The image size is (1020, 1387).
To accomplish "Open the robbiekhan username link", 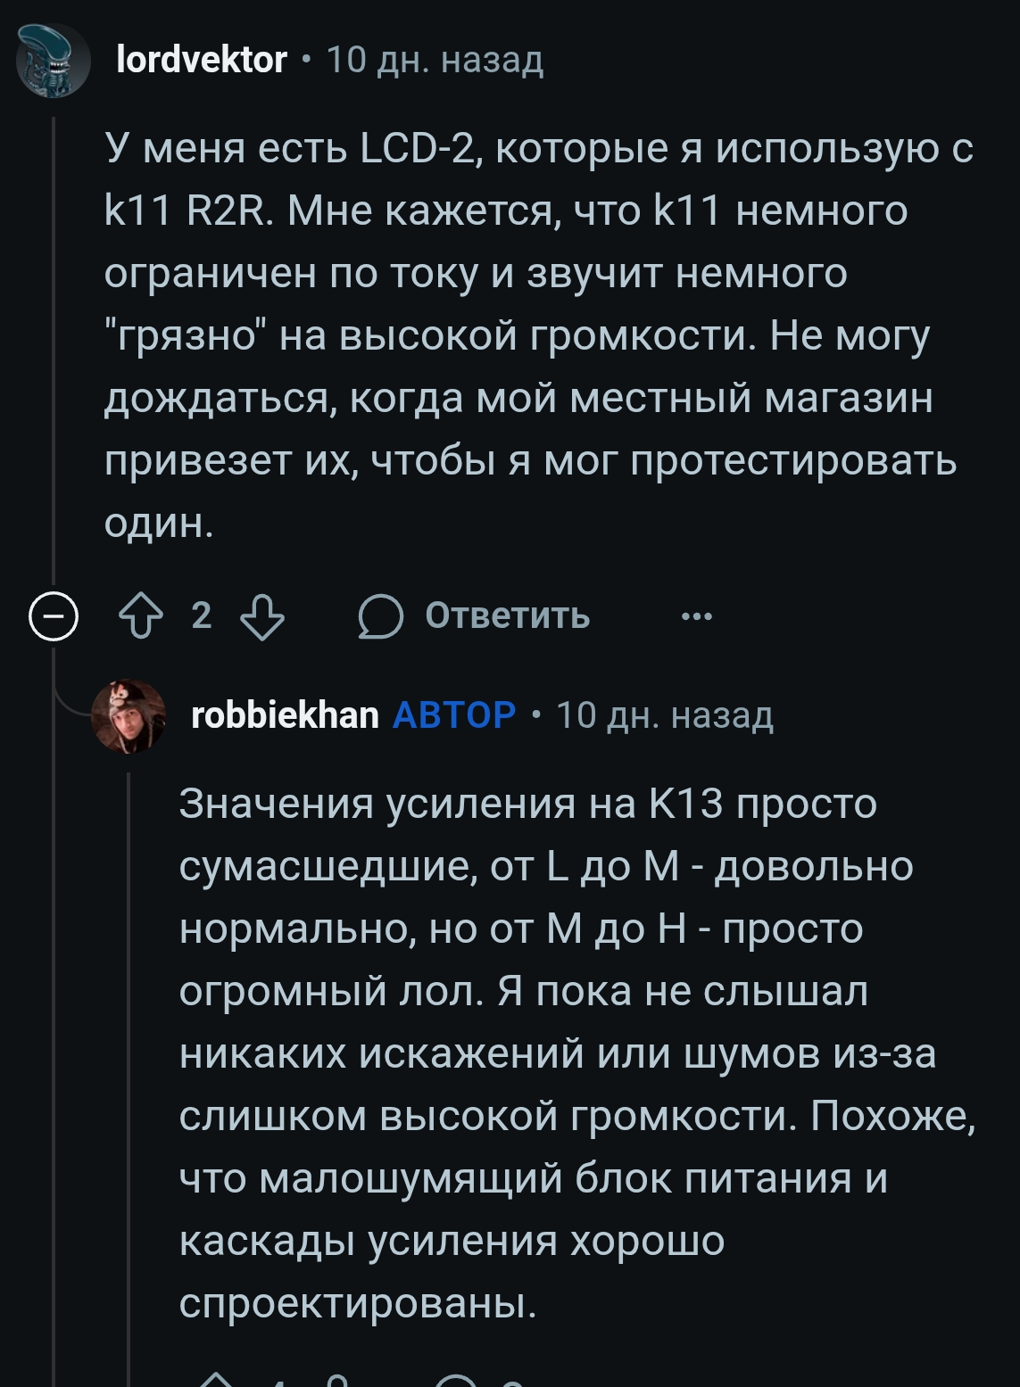I will pos(285,715).
